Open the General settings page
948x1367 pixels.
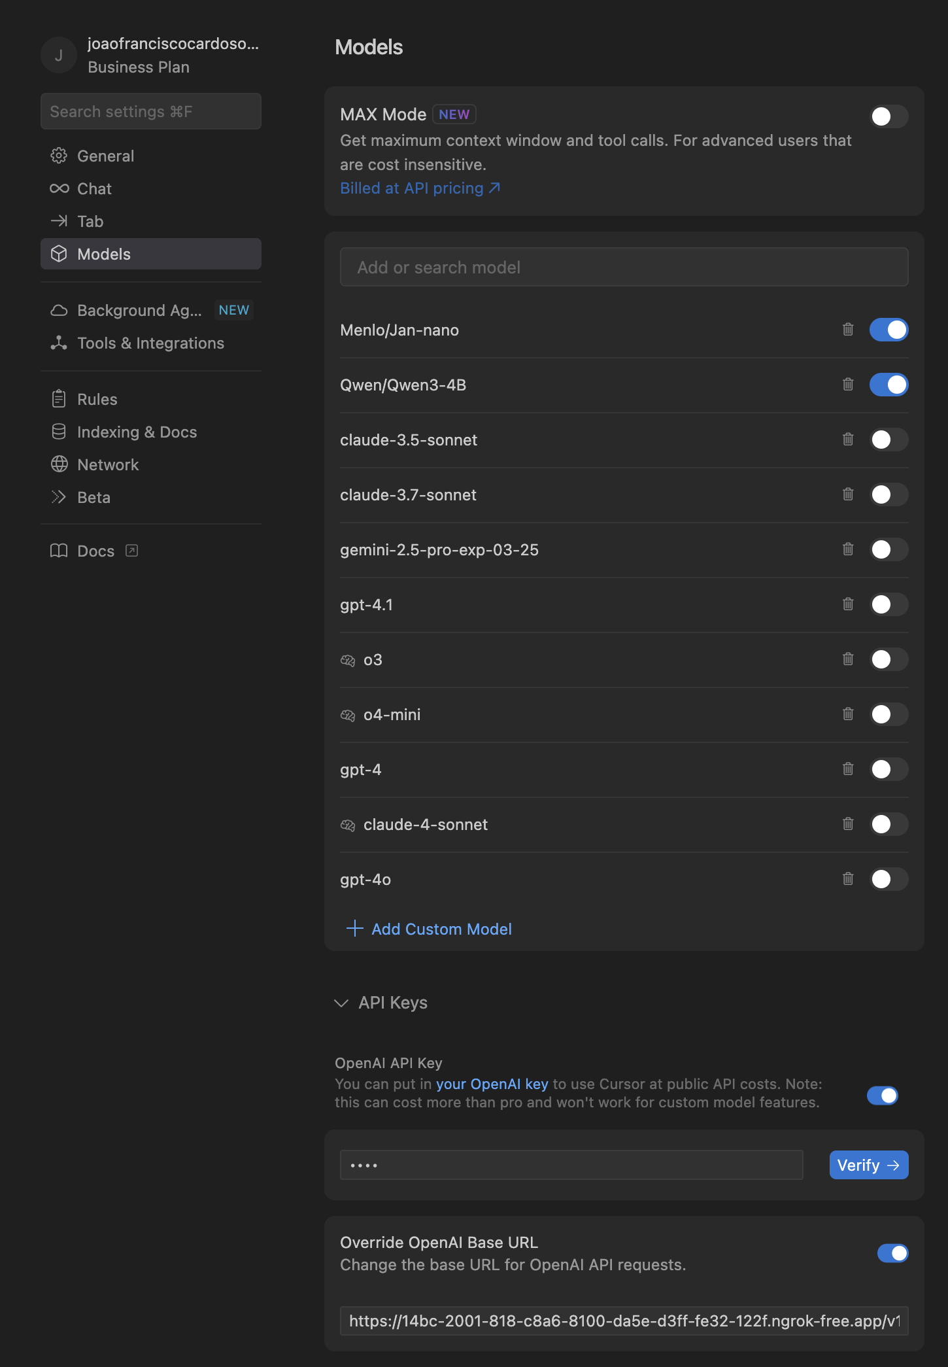105,156
